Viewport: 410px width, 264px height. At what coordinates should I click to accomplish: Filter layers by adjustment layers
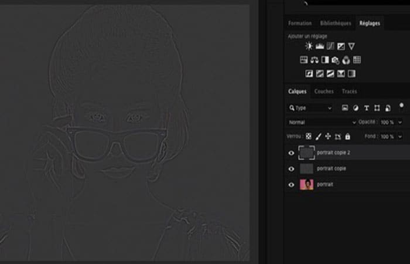(x=356, y=108)
